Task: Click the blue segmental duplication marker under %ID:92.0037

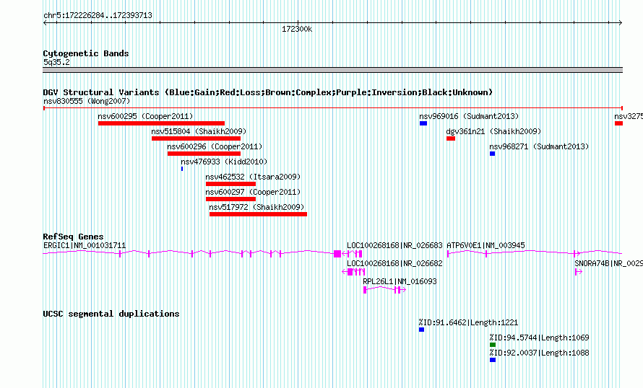Action: pyautogui.click(x=493, y=360)
